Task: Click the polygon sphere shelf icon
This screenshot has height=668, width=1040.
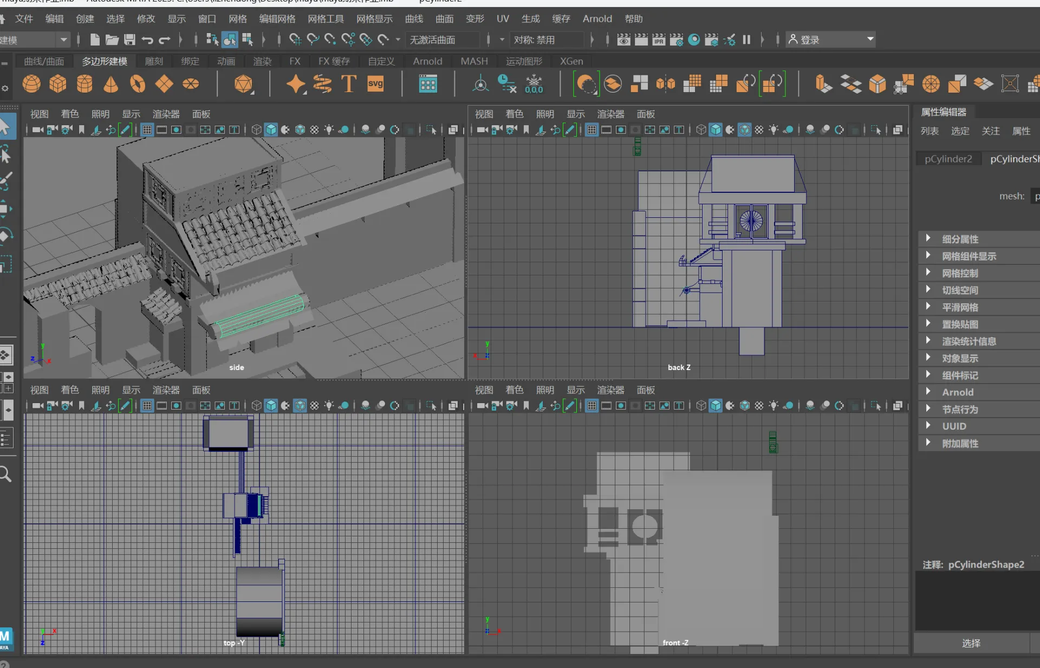Action: pos(31,84)
